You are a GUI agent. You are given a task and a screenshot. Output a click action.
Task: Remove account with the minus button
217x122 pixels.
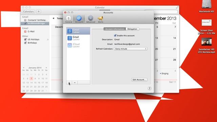point(75,83)
